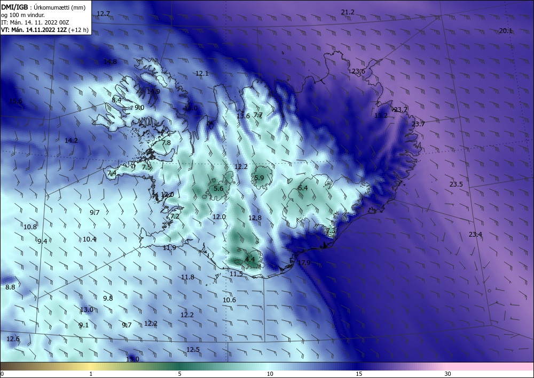Click the 9.4 value label
The image size is (534, 378).
click(x=42, y=242)
